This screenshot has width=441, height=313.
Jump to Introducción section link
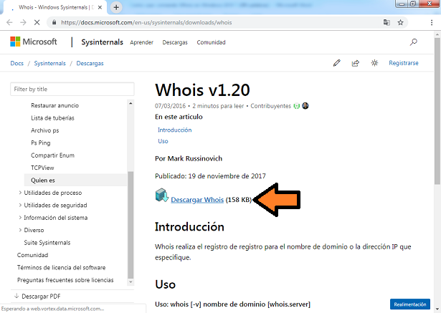pyautogui.click(x=175, y=130)
